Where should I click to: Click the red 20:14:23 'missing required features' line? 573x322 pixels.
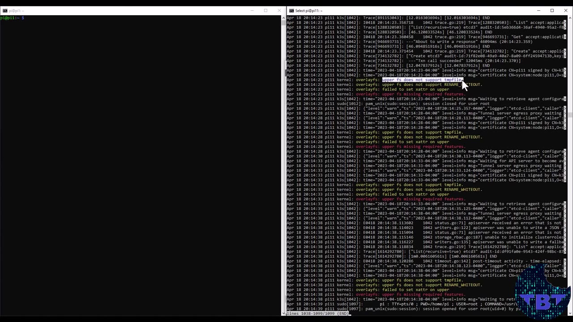[376, 94]
